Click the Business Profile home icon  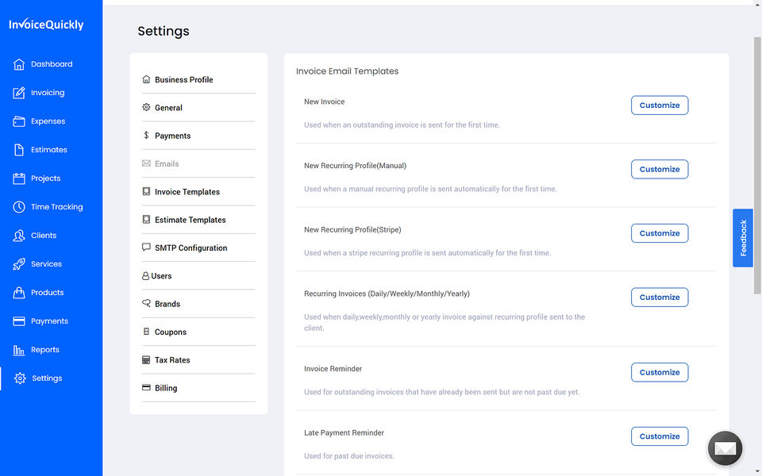(x=146, y=79)
